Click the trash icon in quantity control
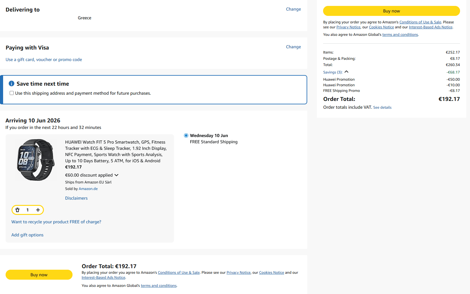Viewport: 470px width, 294px height. coord(17,210)
